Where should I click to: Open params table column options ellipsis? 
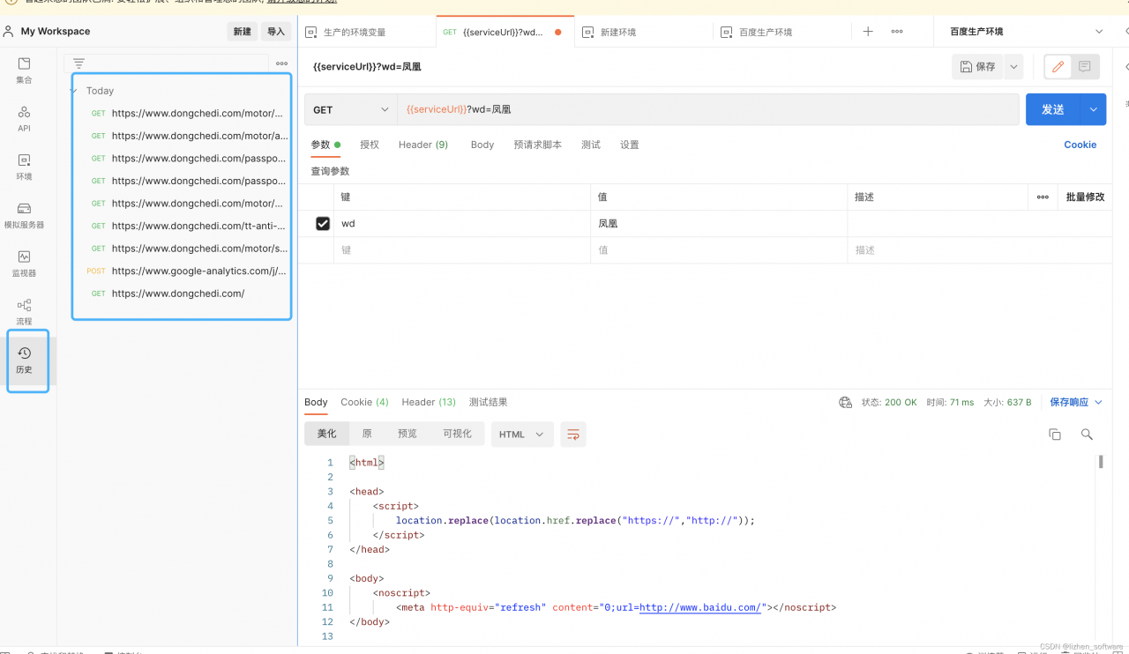[x=1043, y=197]
